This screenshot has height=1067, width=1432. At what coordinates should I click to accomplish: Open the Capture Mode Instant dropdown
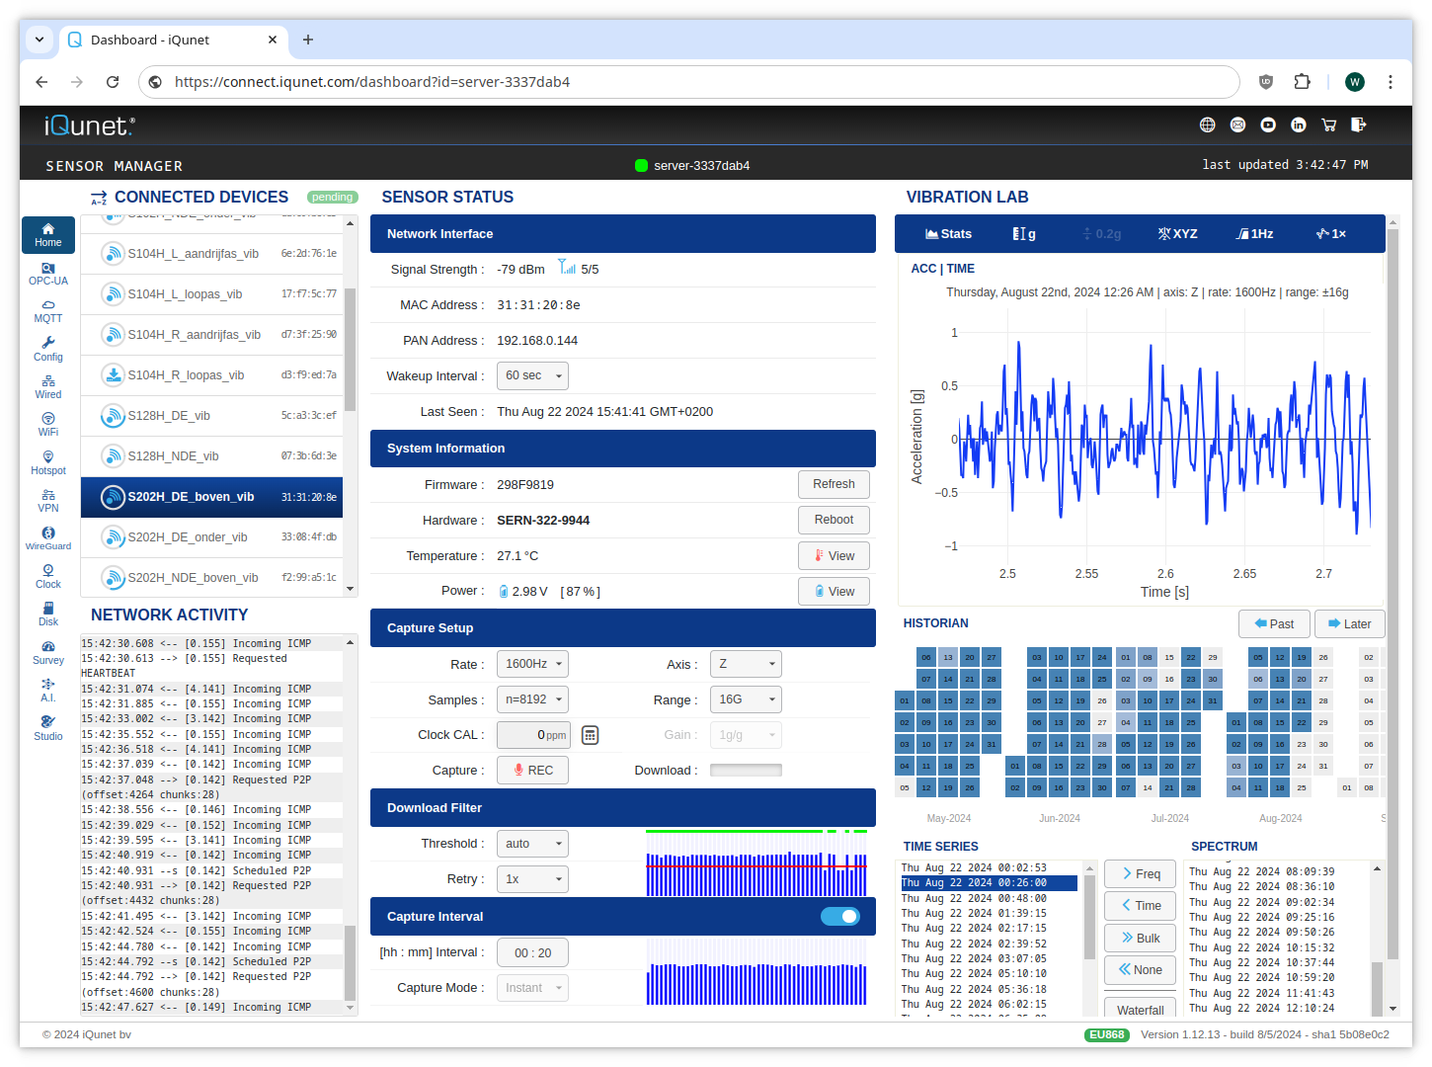(x=532, y=988)
